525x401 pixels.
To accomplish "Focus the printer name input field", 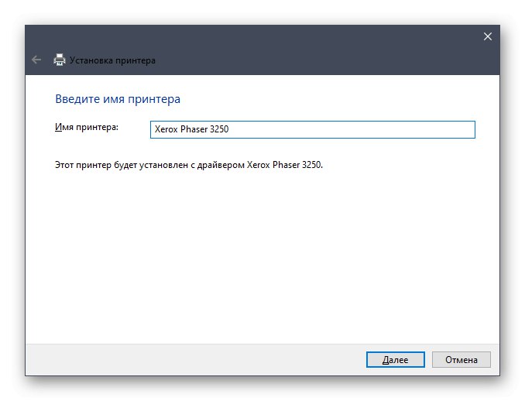I will point(312,130).
